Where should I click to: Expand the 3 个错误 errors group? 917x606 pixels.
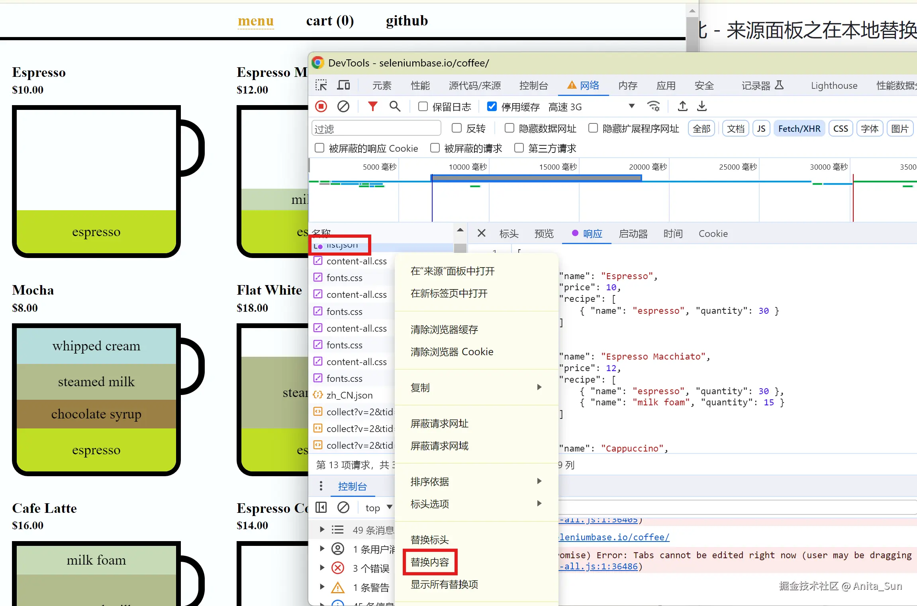(322, 568)
